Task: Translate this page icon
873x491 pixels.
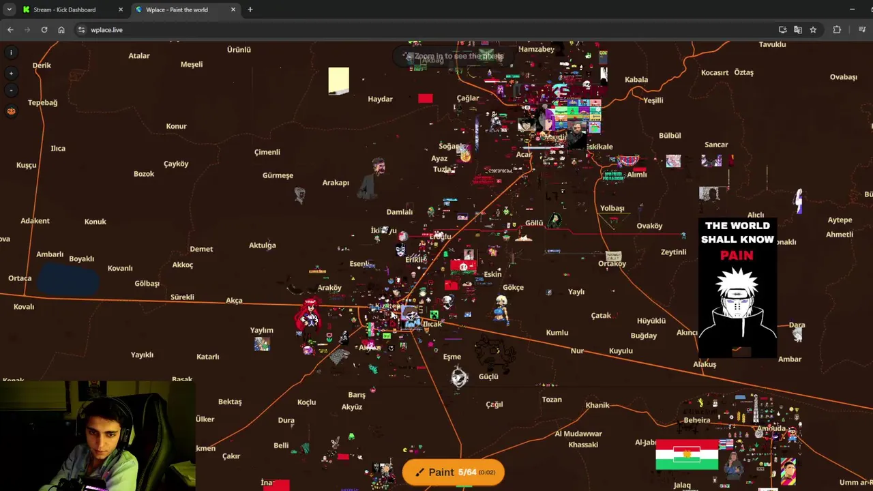Action: click(x=798, y=30)
